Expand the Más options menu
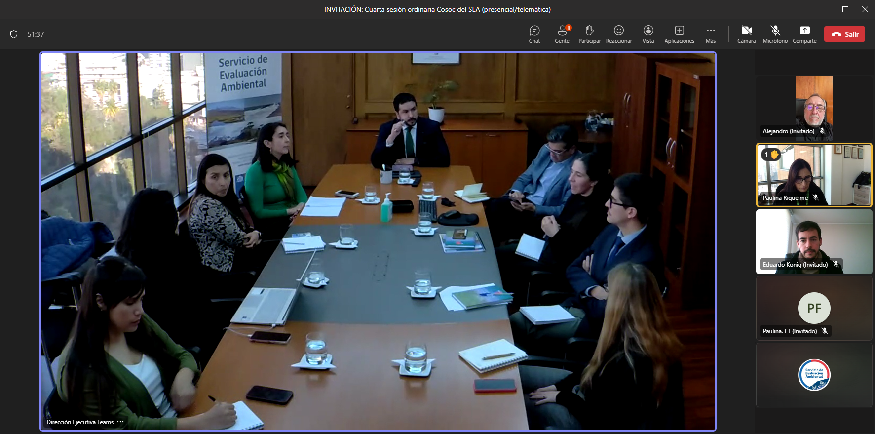Image resolution: width=875 pixels, height=434 pixels. [710, 34]
